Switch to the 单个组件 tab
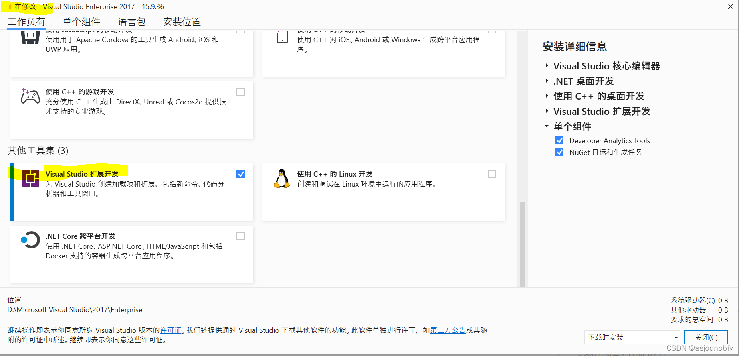Viewport: 739px width, 356px height. [x=81, y=22]
